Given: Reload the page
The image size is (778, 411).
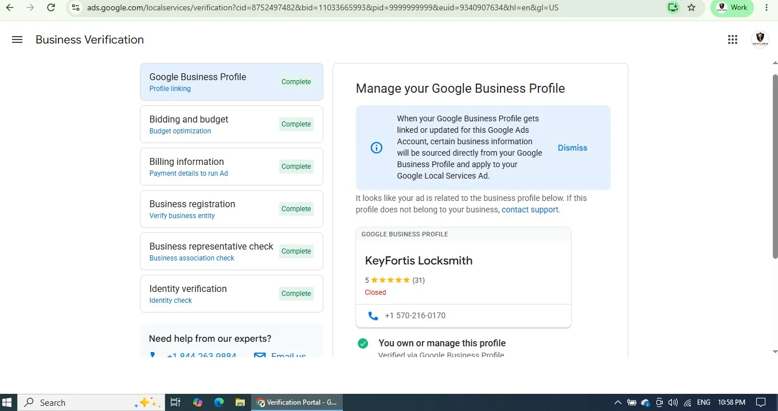Looking at the screenshot, I should coord(51,7).
